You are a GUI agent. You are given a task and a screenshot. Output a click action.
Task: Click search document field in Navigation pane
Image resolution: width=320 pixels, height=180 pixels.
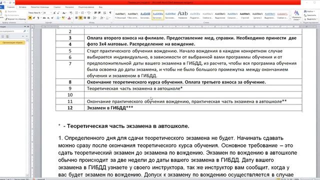click(11, 31)
